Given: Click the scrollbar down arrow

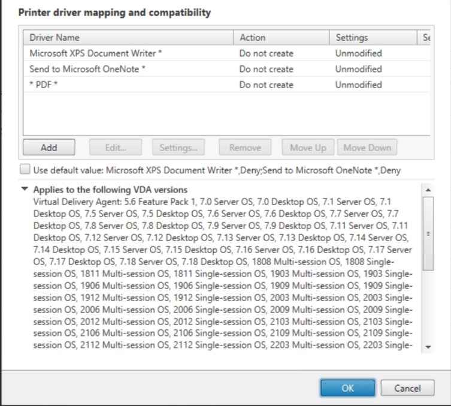Looking at the screenshot, I should (x=428, y=347).
